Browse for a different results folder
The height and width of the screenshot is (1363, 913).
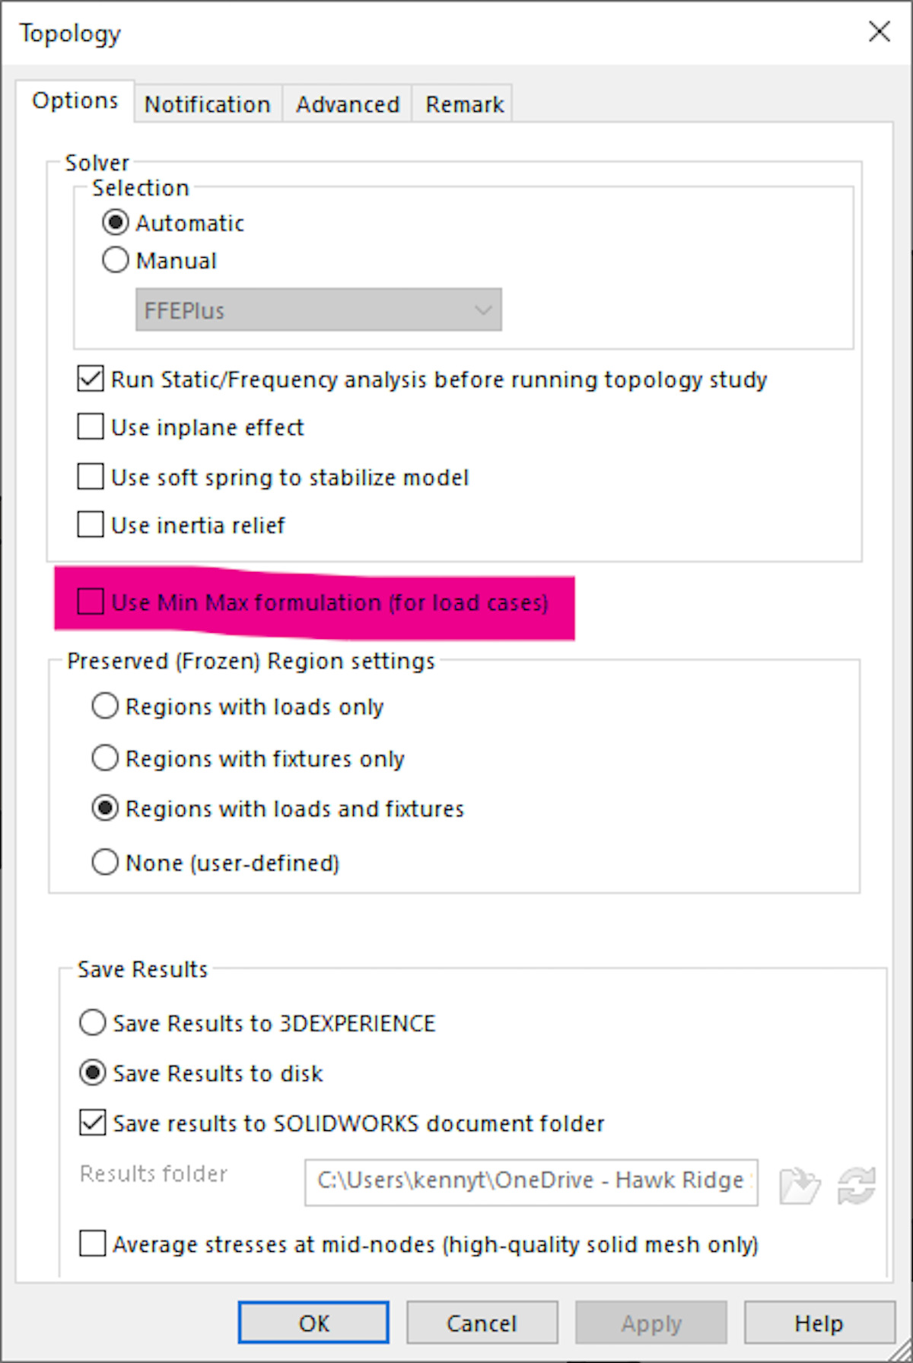click(800, 1183)
